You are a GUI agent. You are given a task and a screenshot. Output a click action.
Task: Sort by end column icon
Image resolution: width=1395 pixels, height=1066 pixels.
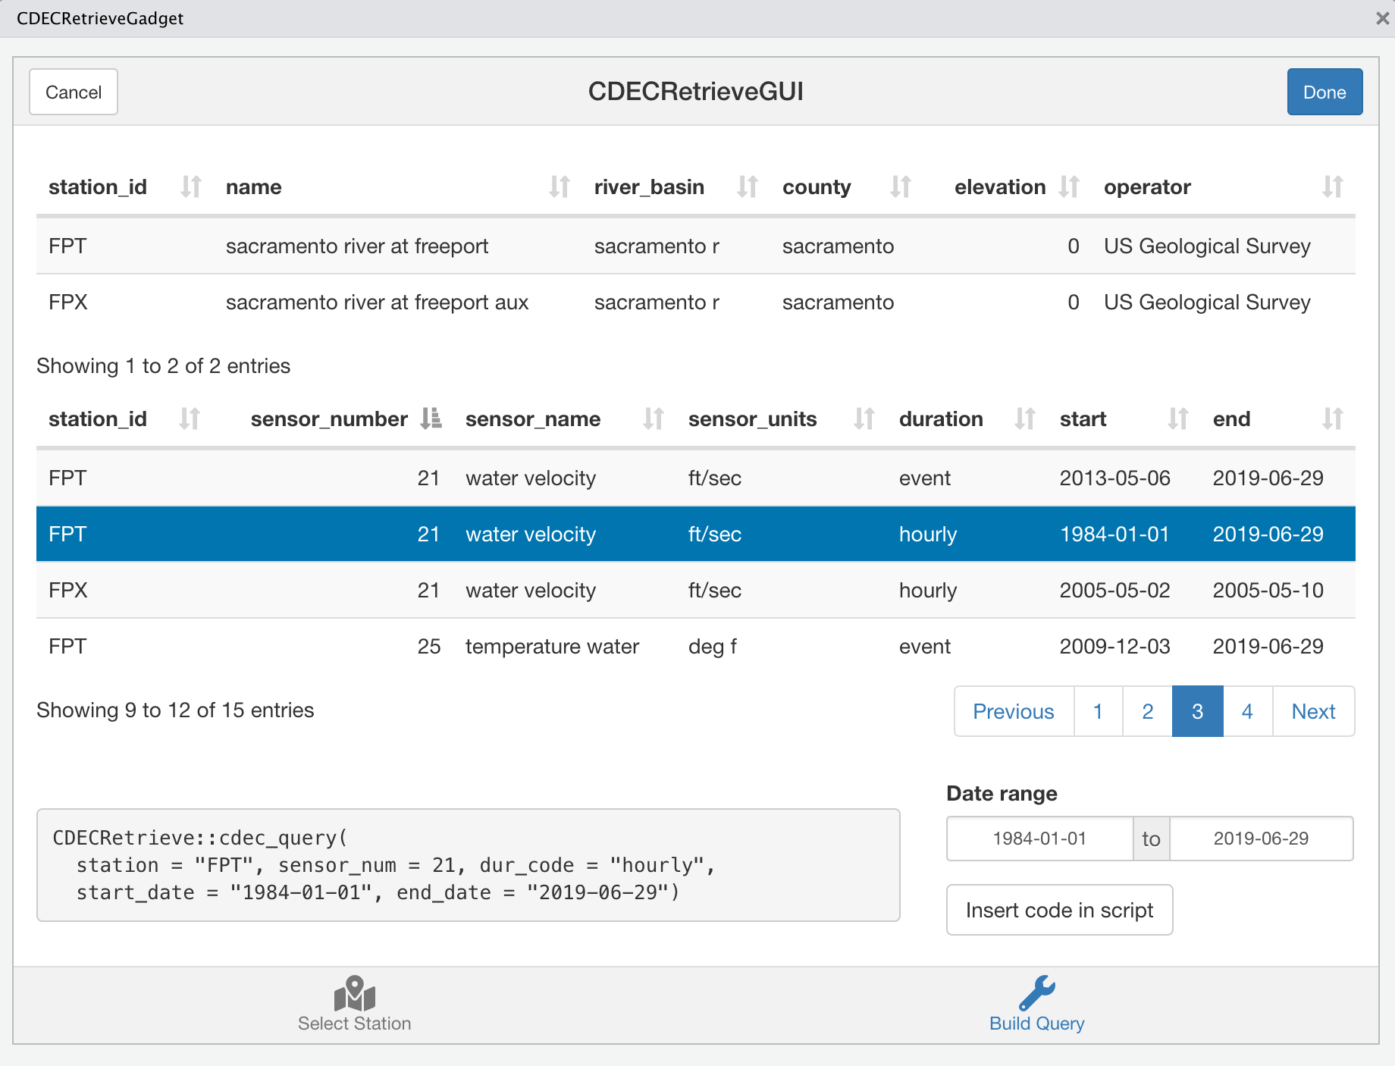(1333, 419)
